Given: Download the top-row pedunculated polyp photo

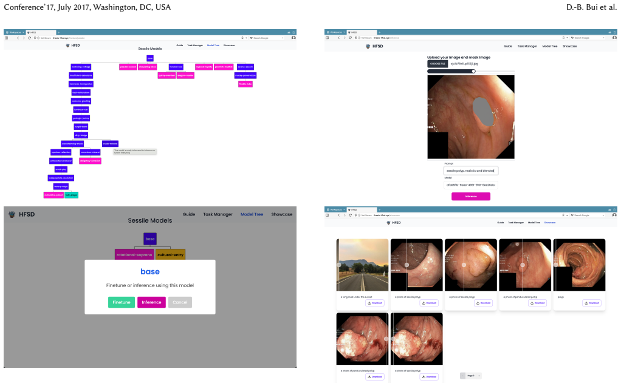Looking at the screenshot, I should point(537,303).
